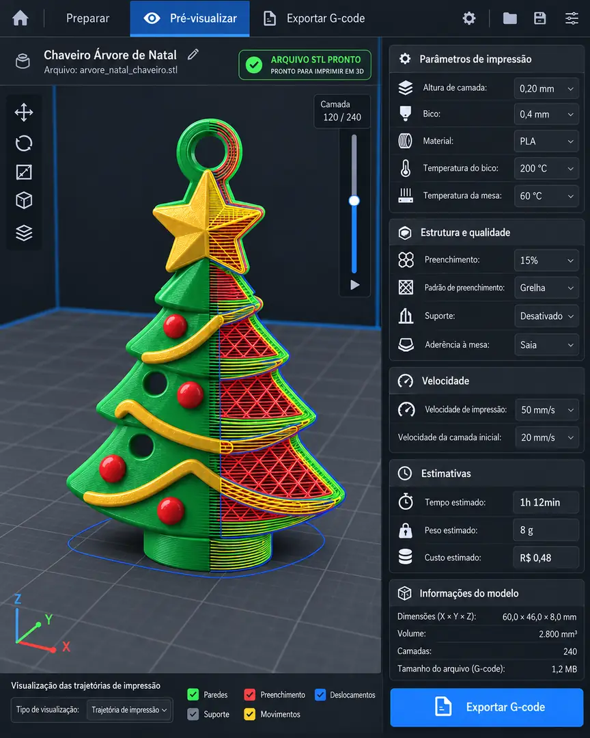Viewport: 590px width, 738px height.
Task: Switch to the Preparar tab
Action: coord(87,18)
